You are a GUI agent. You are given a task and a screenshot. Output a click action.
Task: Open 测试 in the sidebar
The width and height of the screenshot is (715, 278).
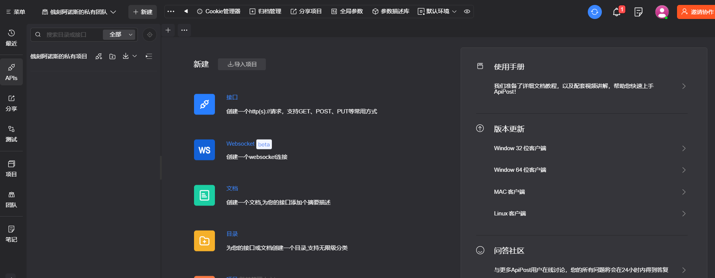tap(11, 134)
